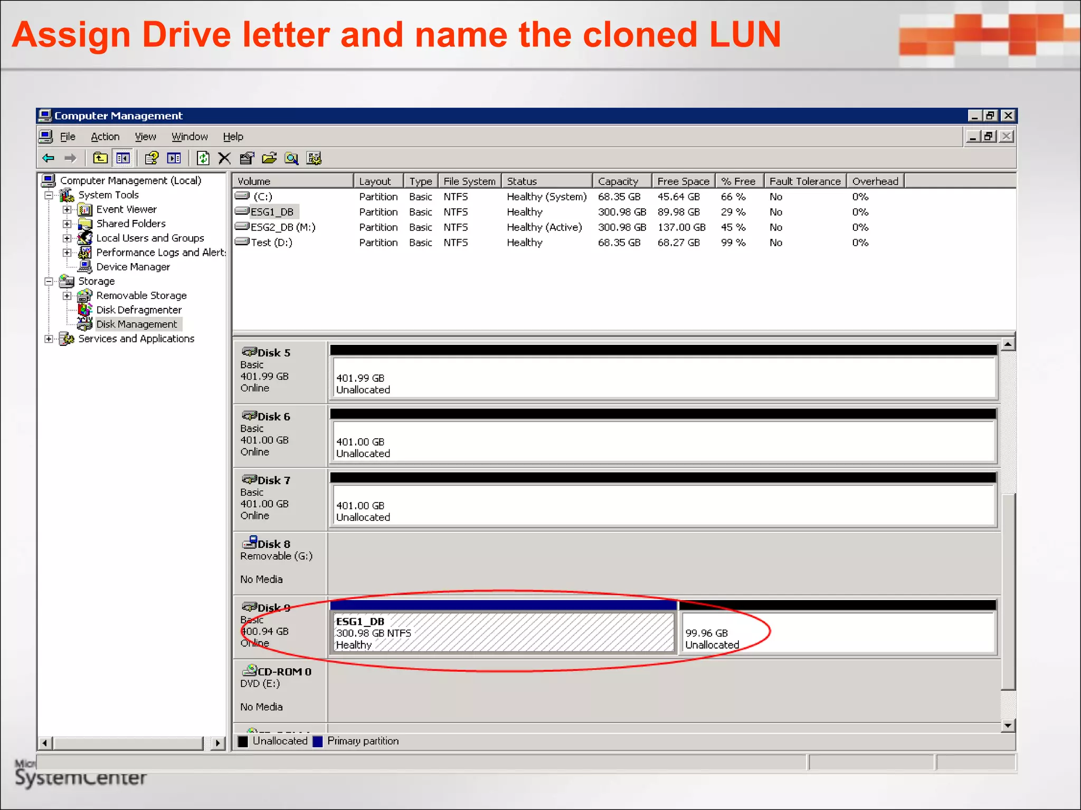Click the magnifier Explore toolbar icon
Image resolution: width=1081 pixels, height=810 pixels.
(x=291, y=158)
